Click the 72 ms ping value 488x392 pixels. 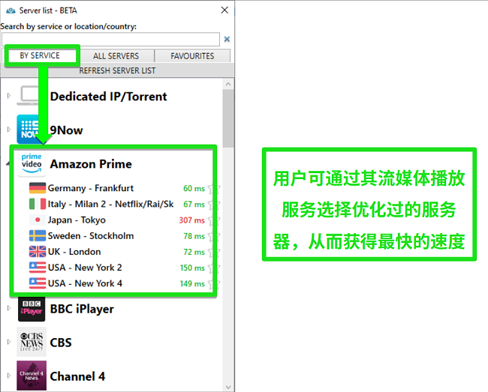(194, 252)
